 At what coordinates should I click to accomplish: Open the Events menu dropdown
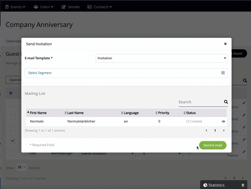15,7
